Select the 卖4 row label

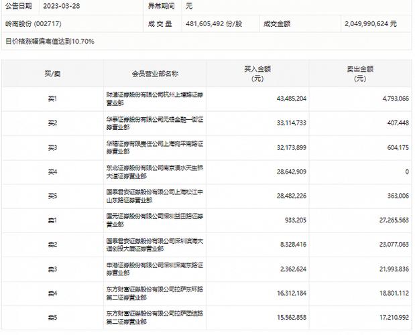tap(52, 293)
